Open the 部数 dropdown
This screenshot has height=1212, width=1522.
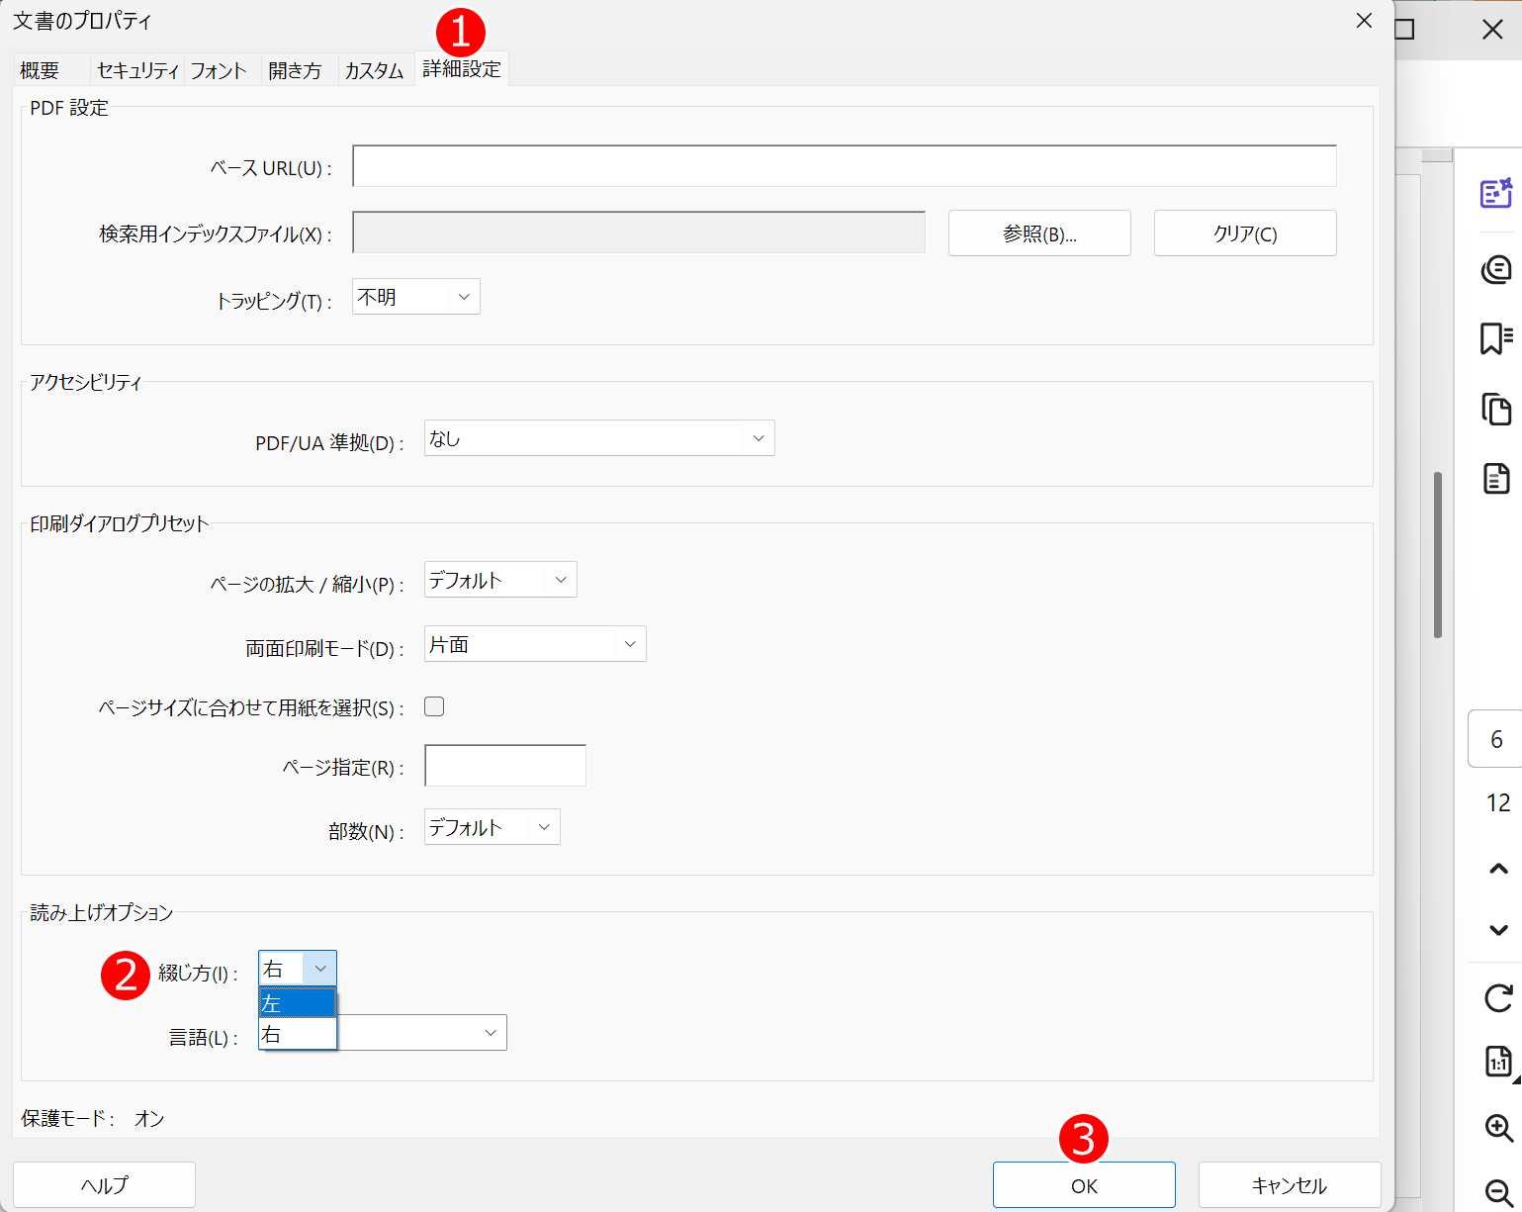492,827
